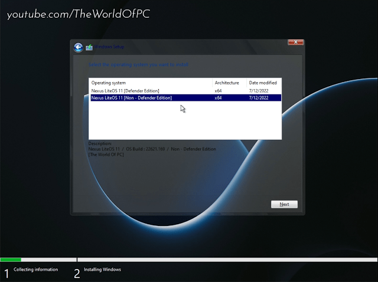Click the Architecture column header
378x282 pixels.
[230, 83]
